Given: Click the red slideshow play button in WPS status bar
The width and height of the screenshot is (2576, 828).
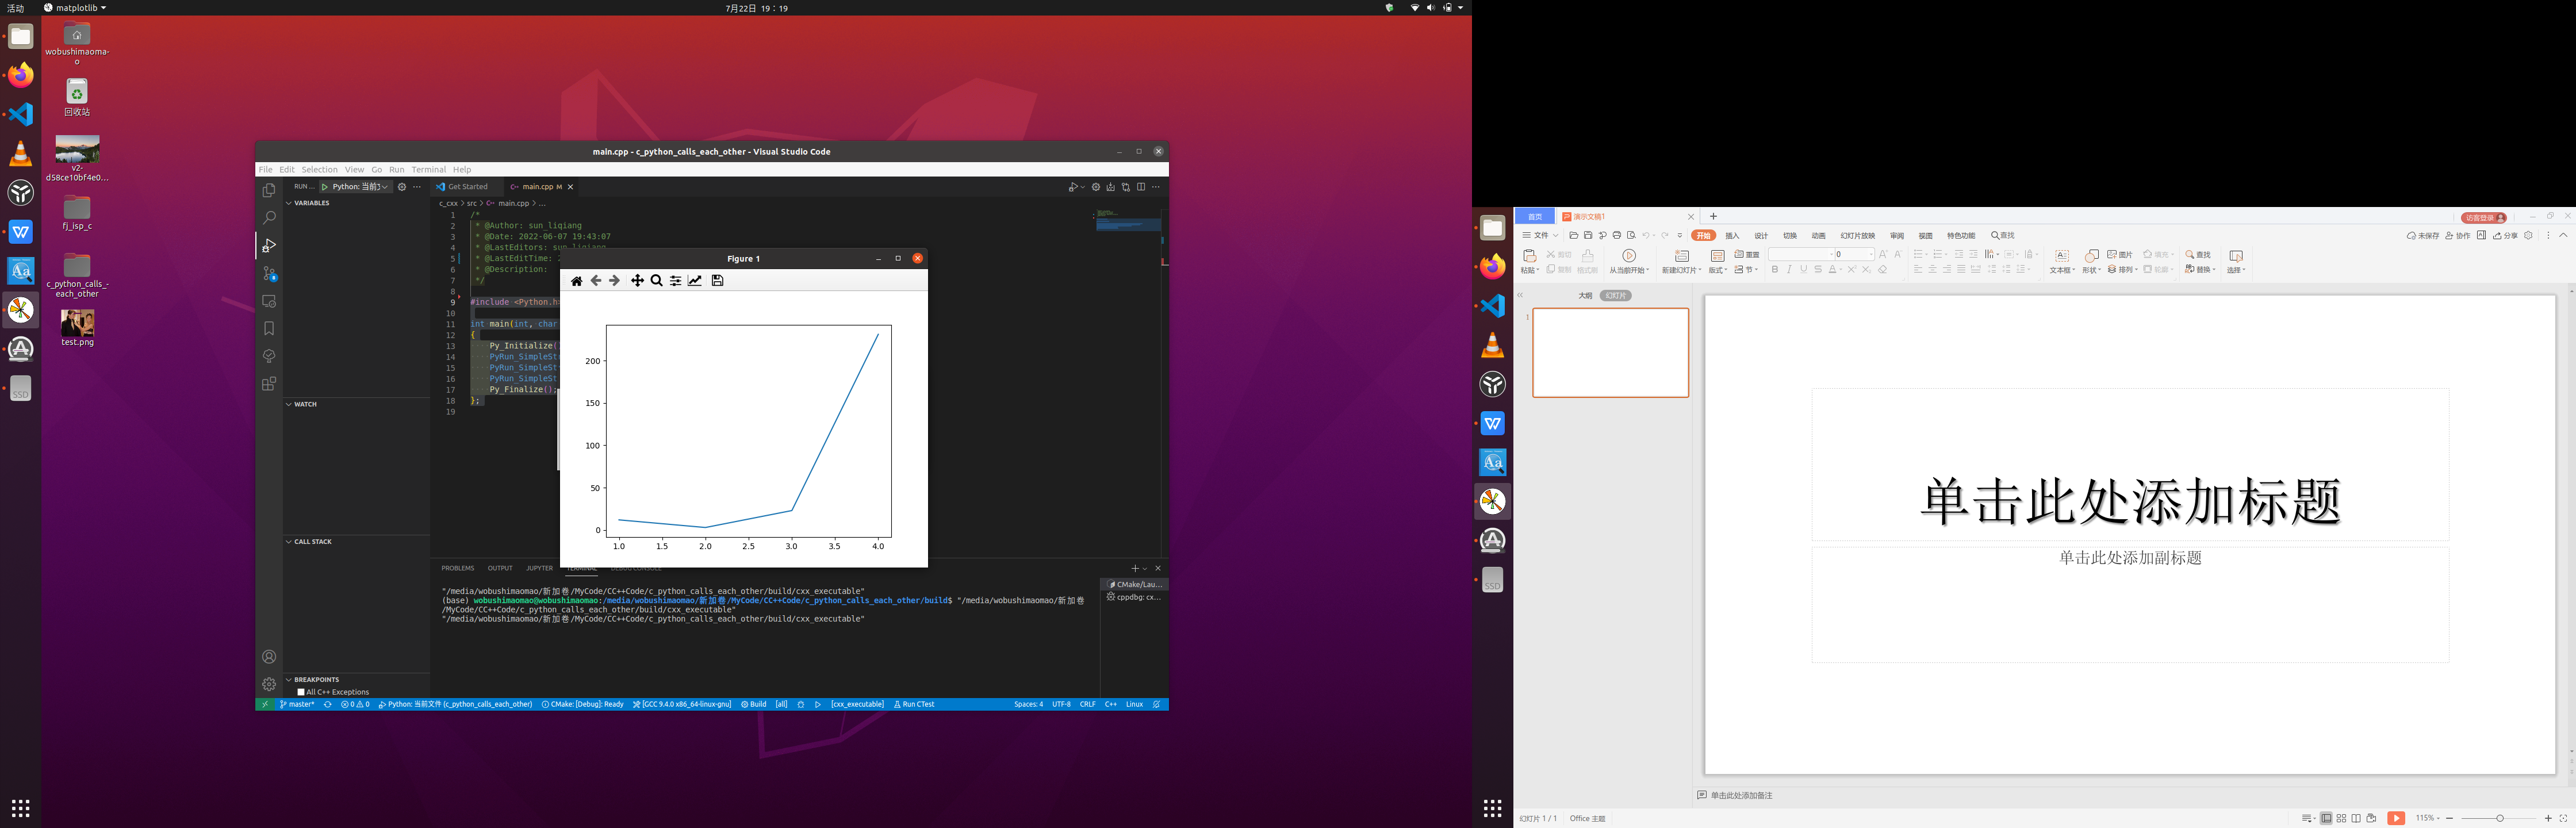Looking at the screenshot, I should point(2396,818).
